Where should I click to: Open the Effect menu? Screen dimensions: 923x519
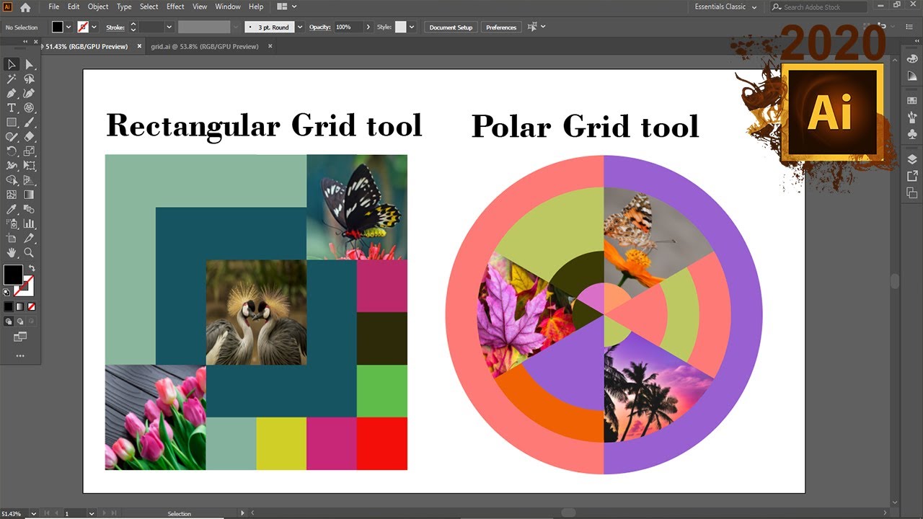tap(175, 6)
